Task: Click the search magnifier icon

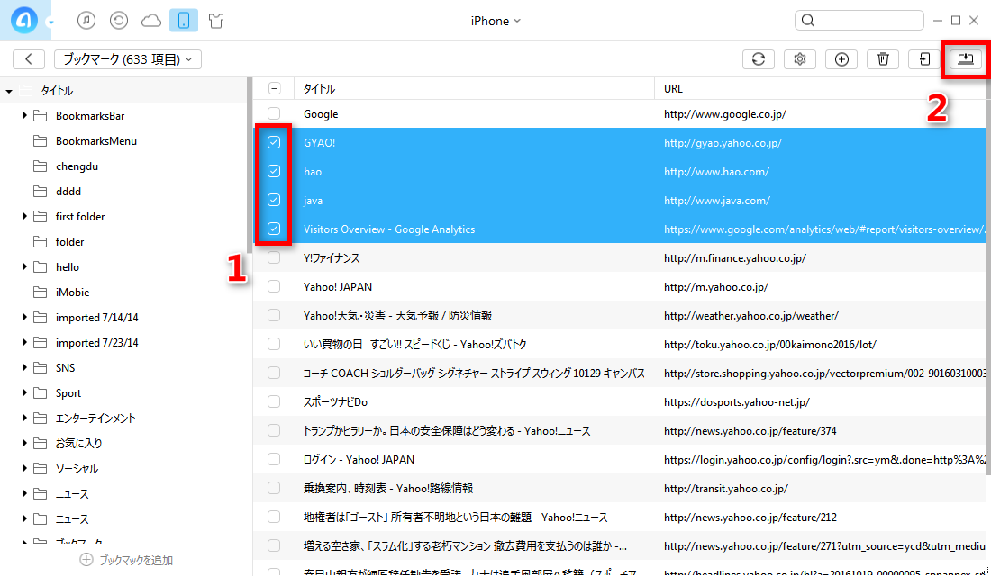Action: pos(808,20)
